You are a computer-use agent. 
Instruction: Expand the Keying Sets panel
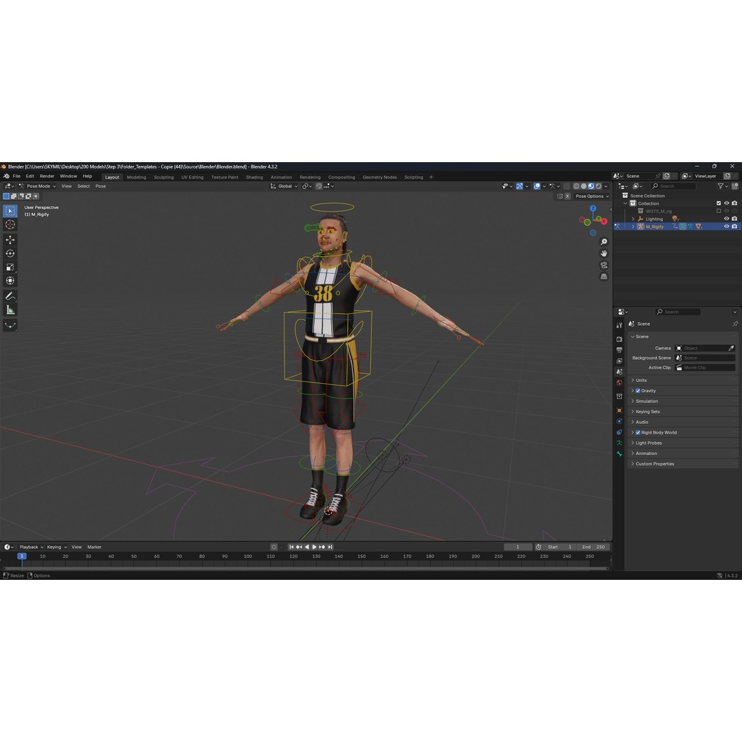pyautogui.click(x=682, y=412)
